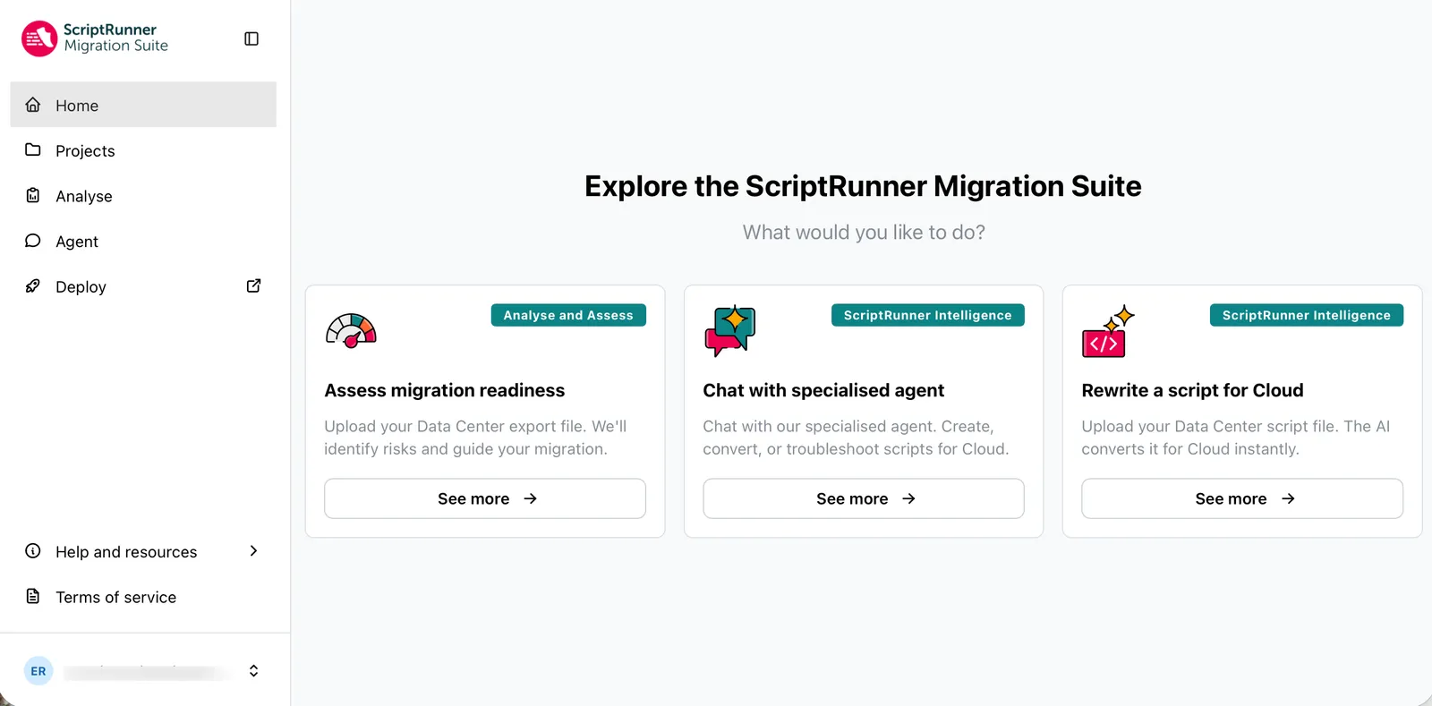
Task: Click the Help and resources info icon
Action: tap(33, 551)
